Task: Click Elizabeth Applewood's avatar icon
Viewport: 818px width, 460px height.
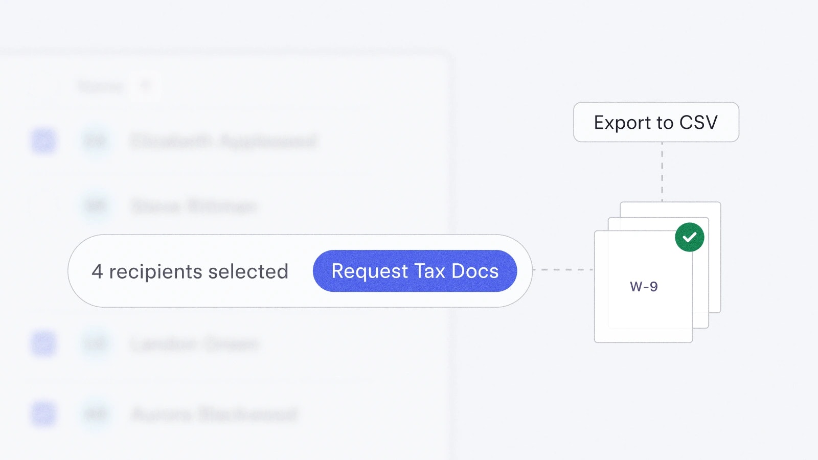Action: pyautogui.click(x=96, y=141)
